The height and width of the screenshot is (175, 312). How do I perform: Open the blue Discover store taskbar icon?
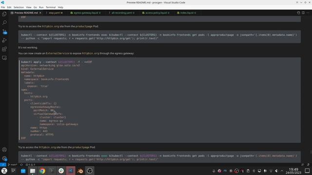(x=23, y=171)
